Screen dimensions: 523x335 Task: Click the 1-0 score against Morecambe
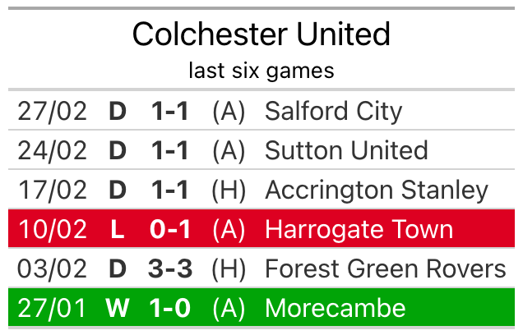pyautogui.click(x=170, y=308)
